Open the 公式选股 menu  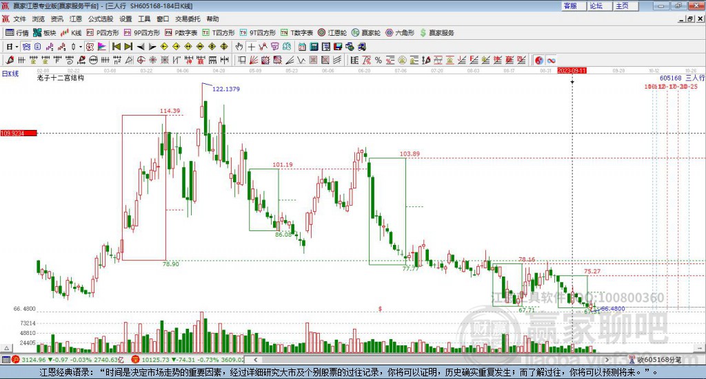click(101, 19)
